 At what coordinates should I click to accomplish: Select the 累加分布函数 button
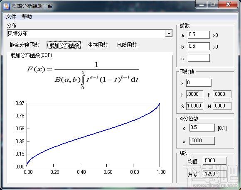pyautogui.click(x=64, y=45)
